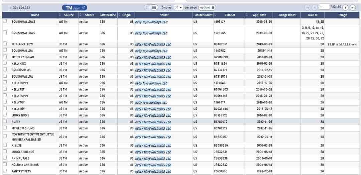Open holder link in FANTASY PETS row
This screenshot has height=175, width=361.
[x=153, y=171]
